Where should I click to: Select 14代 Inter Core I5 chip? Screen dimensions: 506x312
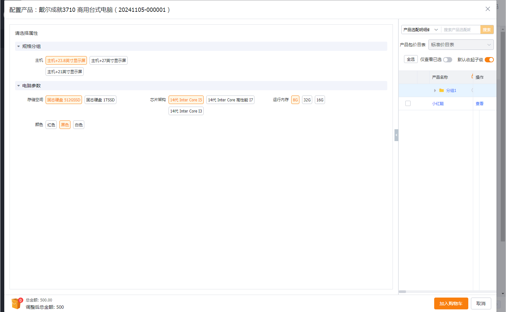click(x=186, y=100)
